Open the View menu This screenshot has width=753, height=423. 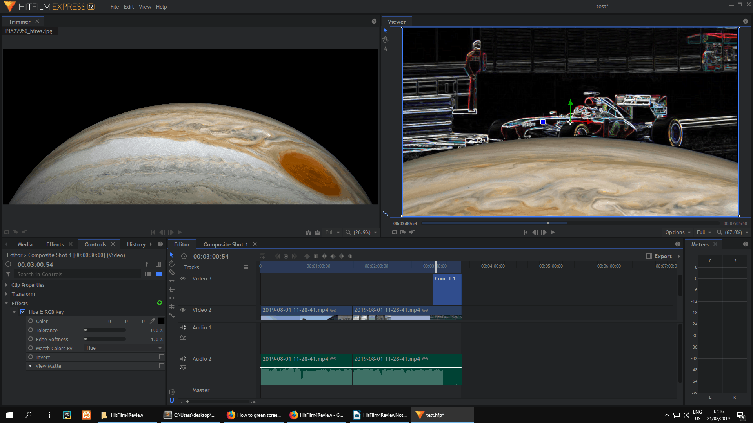tap(145, 7)
